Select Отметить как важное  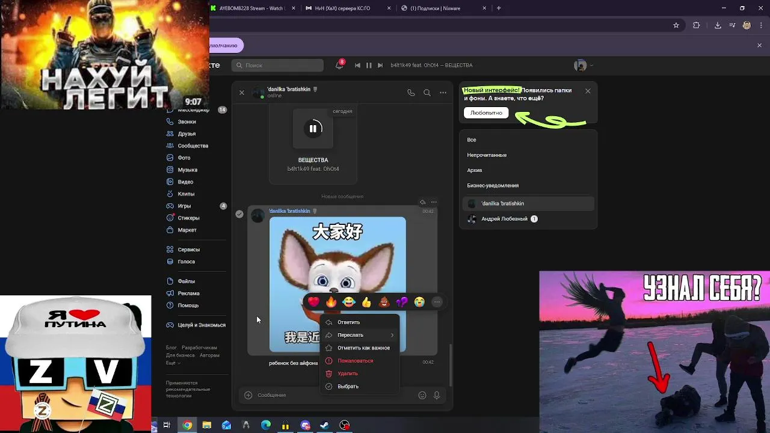[x=360, y=348]
